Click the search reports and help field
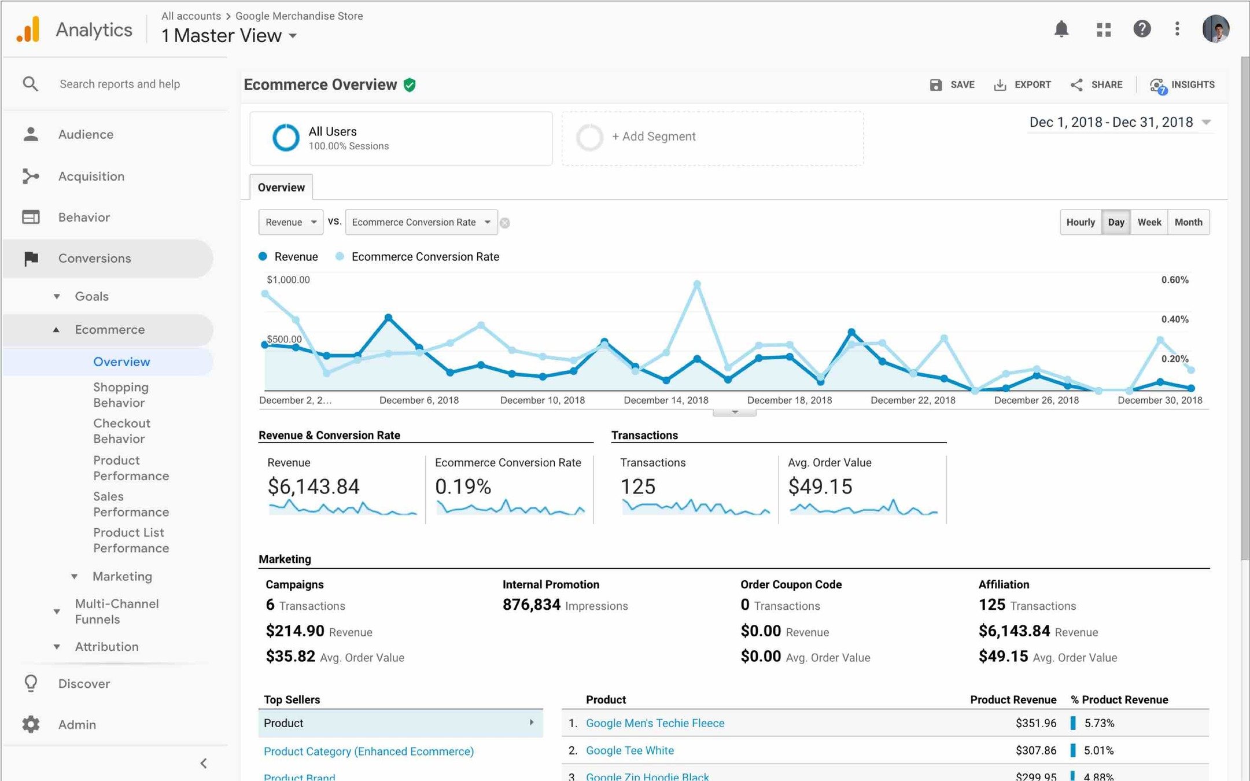Screen dimensions: 1250x781 pos(120,84)
